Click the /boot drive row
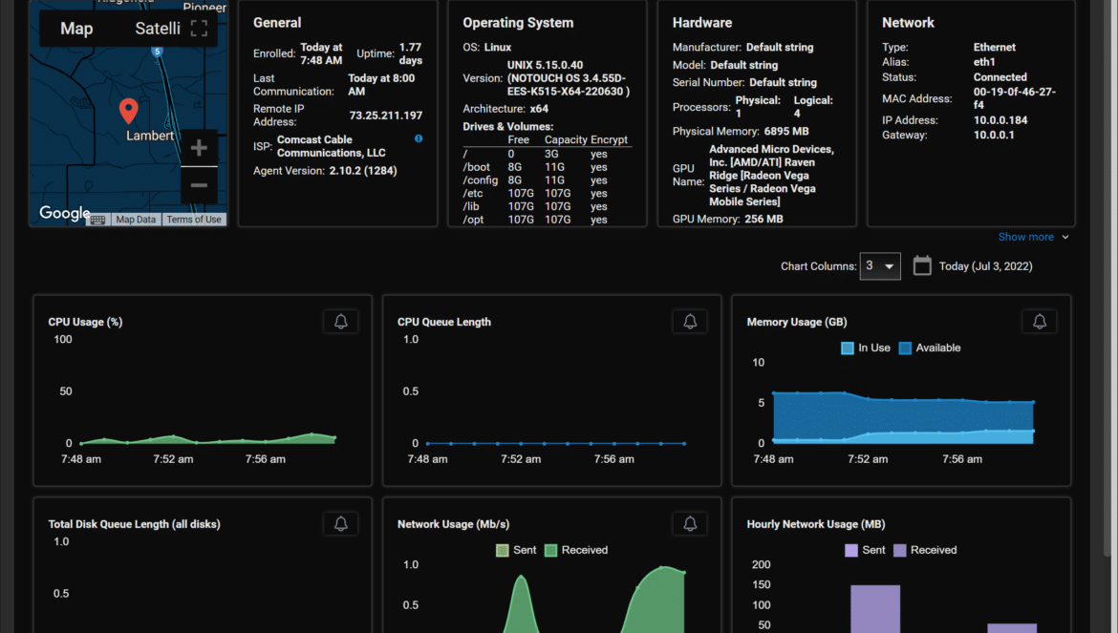 [x=547, y=167]
